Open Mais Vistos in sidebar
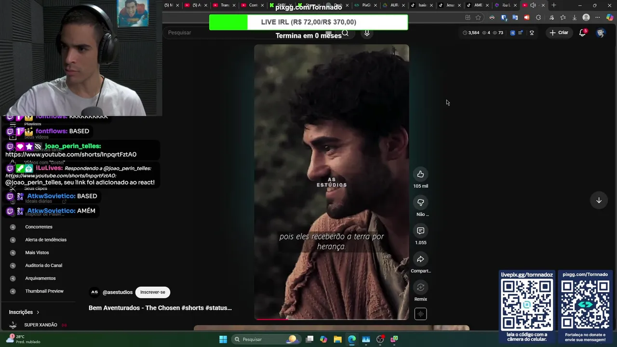Image resolution: width=617 pixels, height=347 pixels. (x=37, y=253)
